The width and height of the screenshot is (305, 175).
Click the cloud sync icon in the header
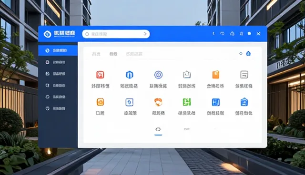[x=222, y=34]
